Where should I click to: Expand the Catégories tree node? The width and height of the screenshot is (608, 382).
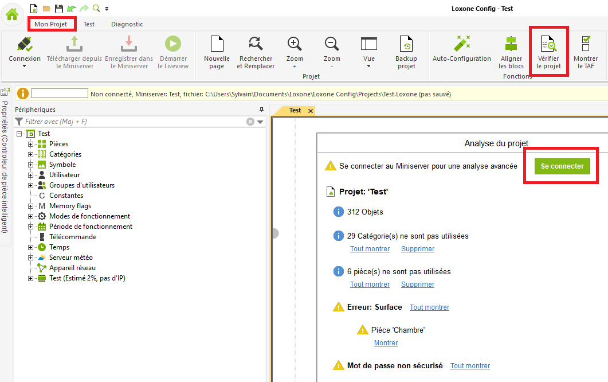point(31,154)
